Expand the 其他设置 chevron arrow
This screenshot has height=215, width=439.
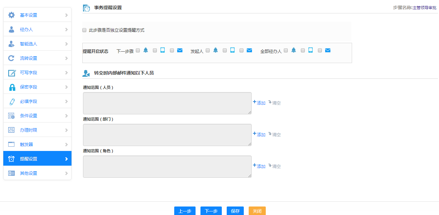(x=66, y=173)
